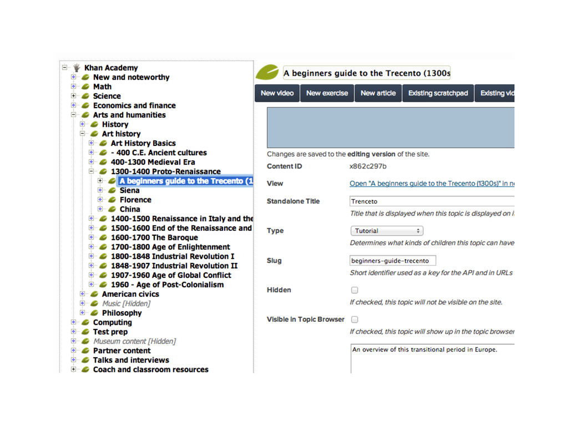
Task: Click the leaf icon beside Math
Action: pos(85,87)
